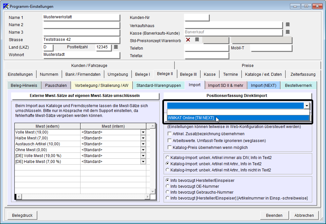
Task: Open the Bank / Firmendaten tab
Action: pyautogui.click(x=83, y=74)
